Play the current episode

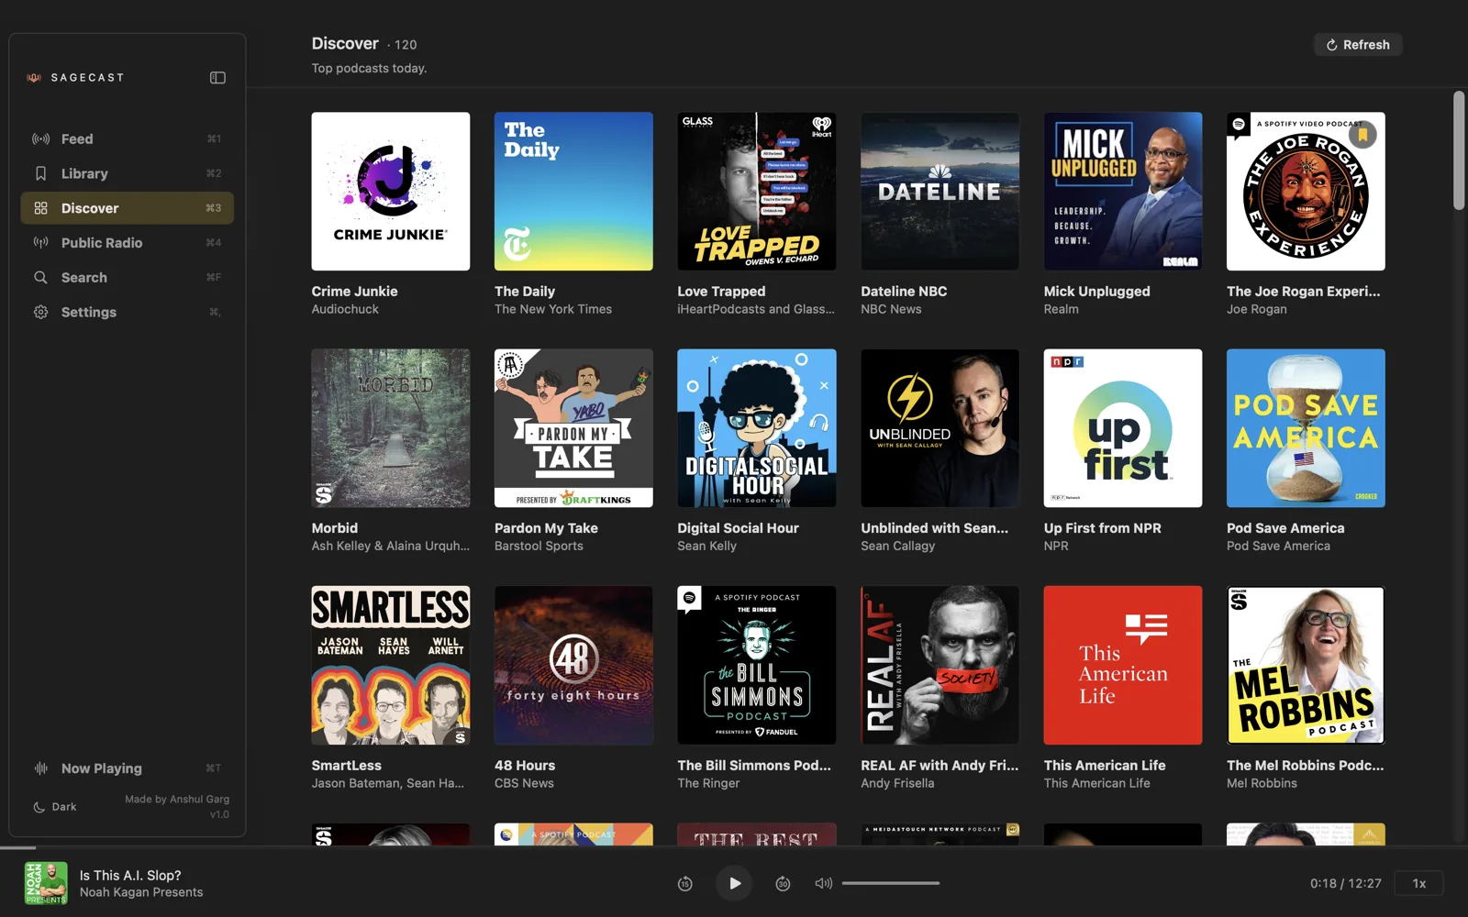point(734,883)
